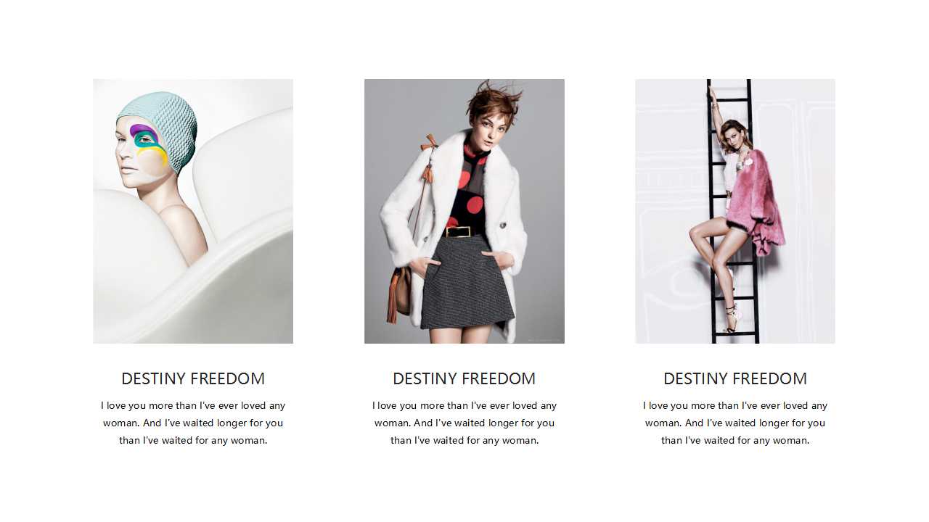Click the black ladder's bottom rung
This screenshot has height=522, width=929.
[734, 333]
